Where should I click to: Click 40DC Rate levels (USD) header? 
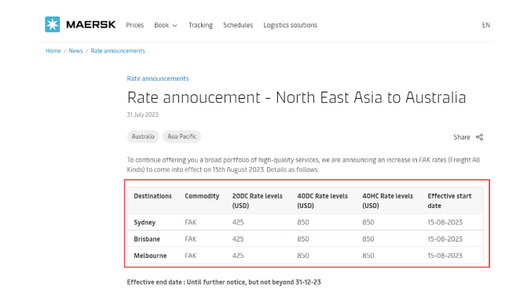(x=322, y=201)
